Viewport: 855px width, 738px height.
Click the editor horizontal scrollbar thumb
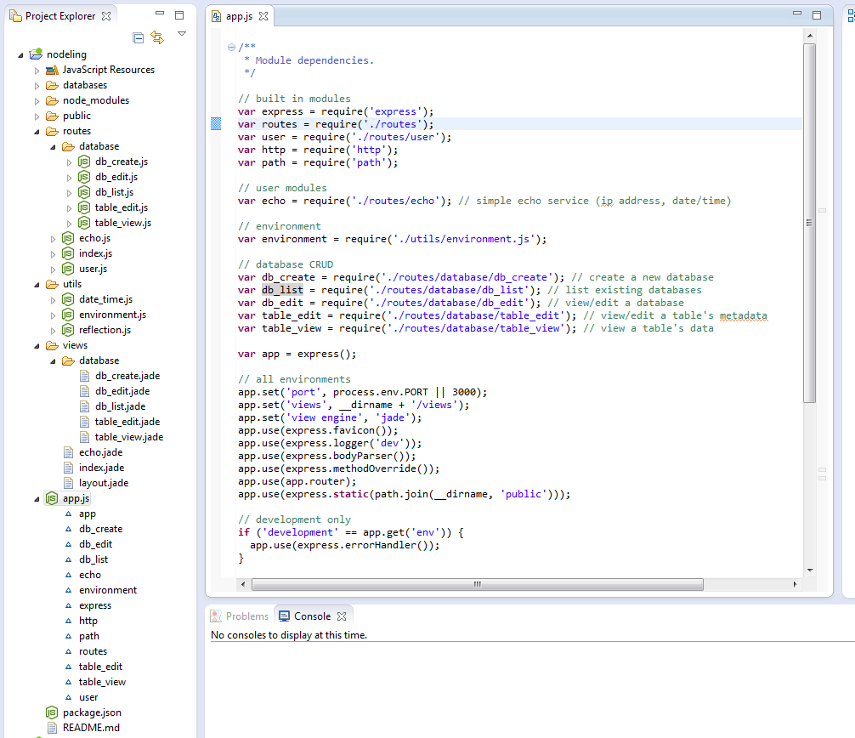[x=477, y=584]
